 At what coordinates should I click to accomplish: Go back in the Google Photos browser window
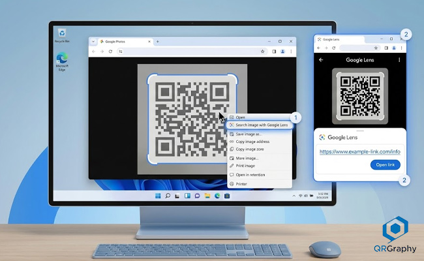(93, 52)
